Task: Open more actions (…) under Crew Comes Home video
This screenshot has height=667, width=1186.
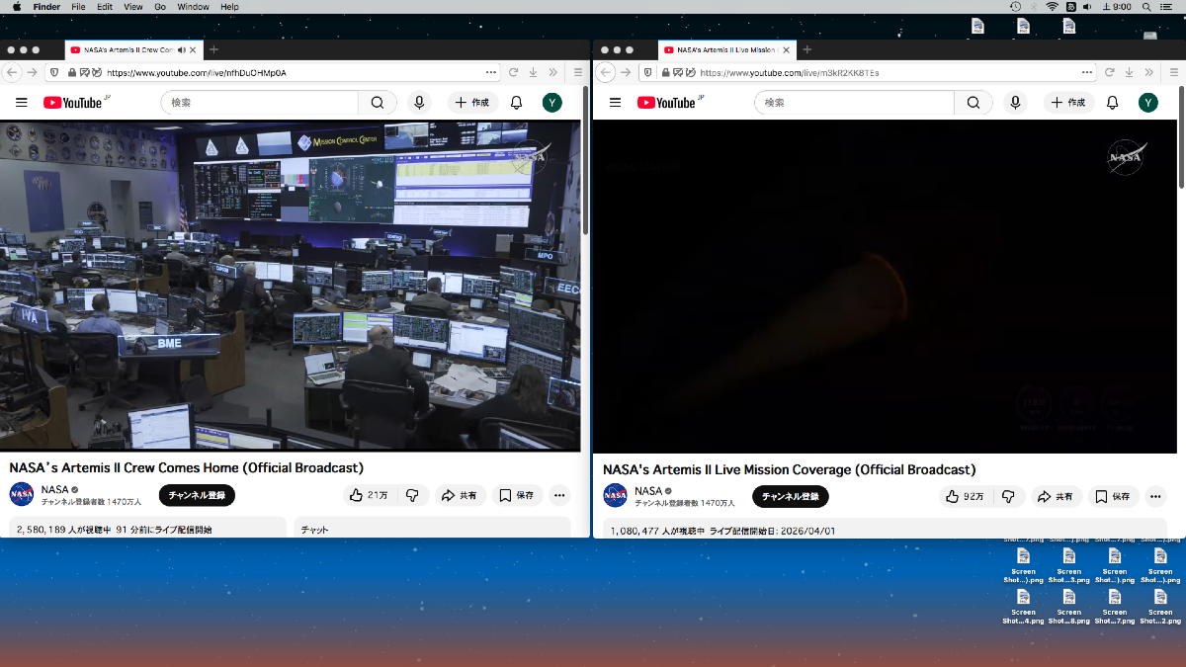Action: [x=559, y=495]
